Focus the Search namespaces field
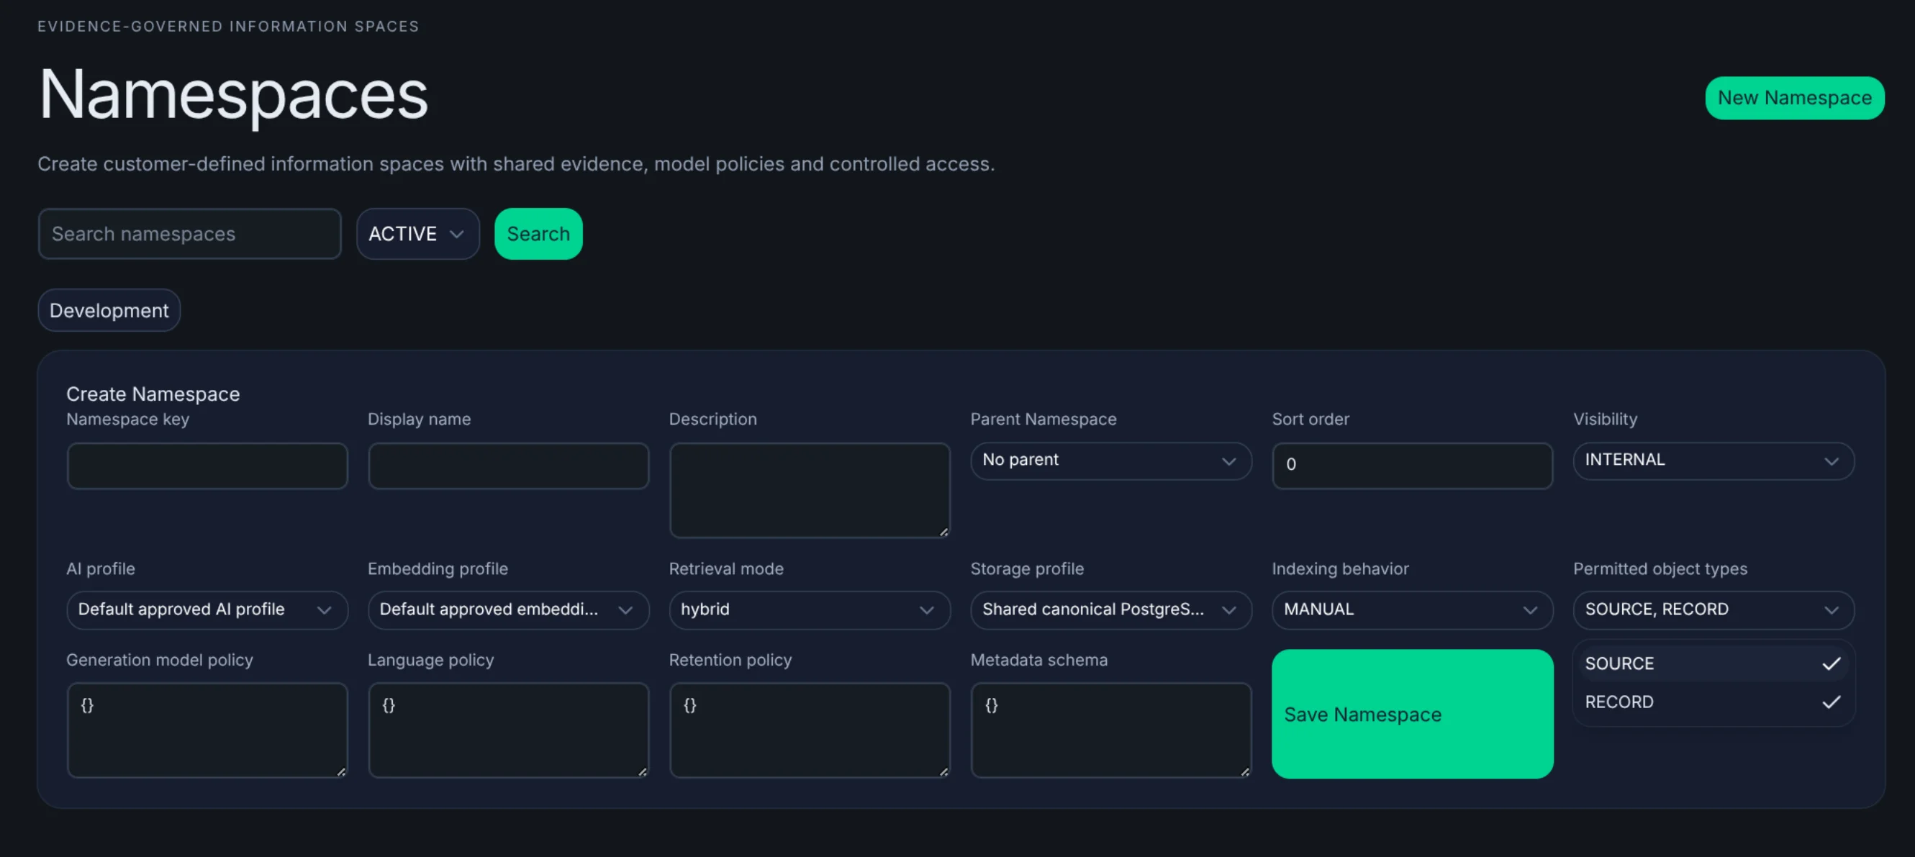 pyautogui.click(x=189, y=233)
